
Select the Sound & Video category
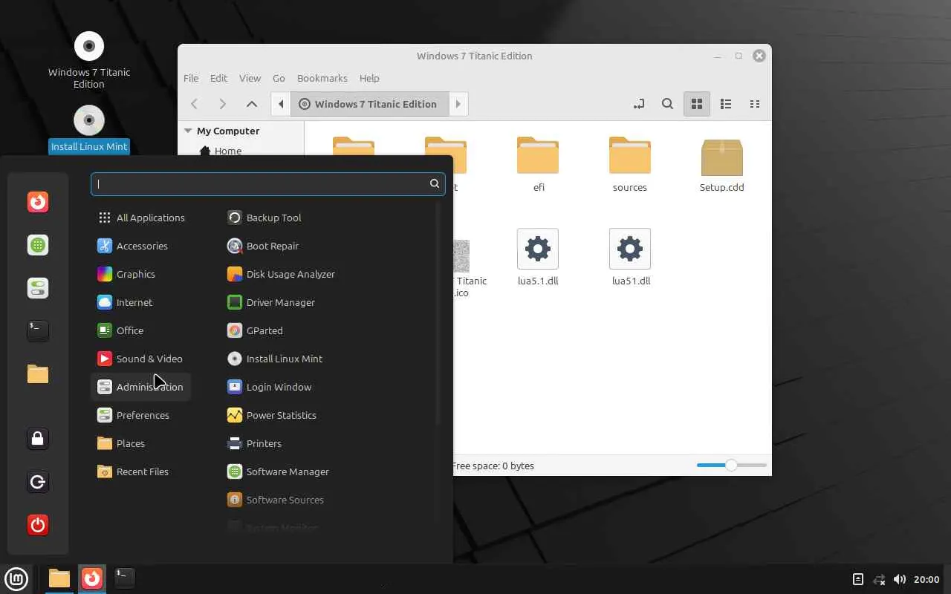point(141,359)
